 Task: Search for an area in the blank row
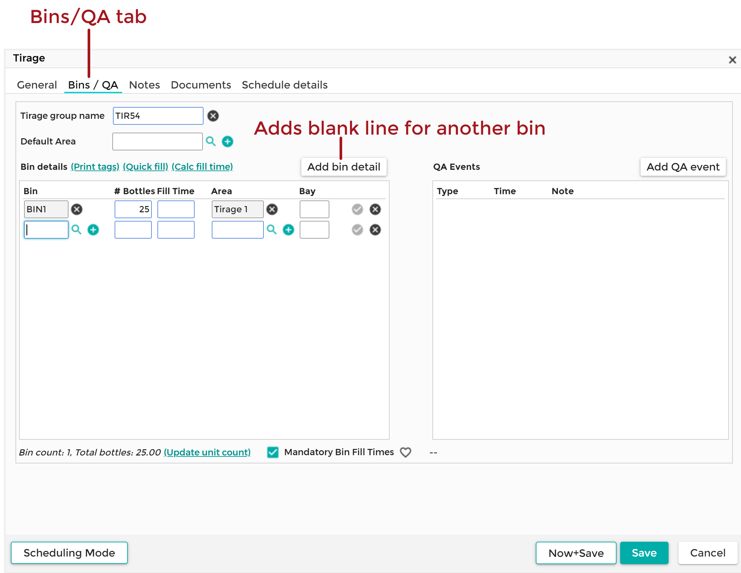(271, 229)
